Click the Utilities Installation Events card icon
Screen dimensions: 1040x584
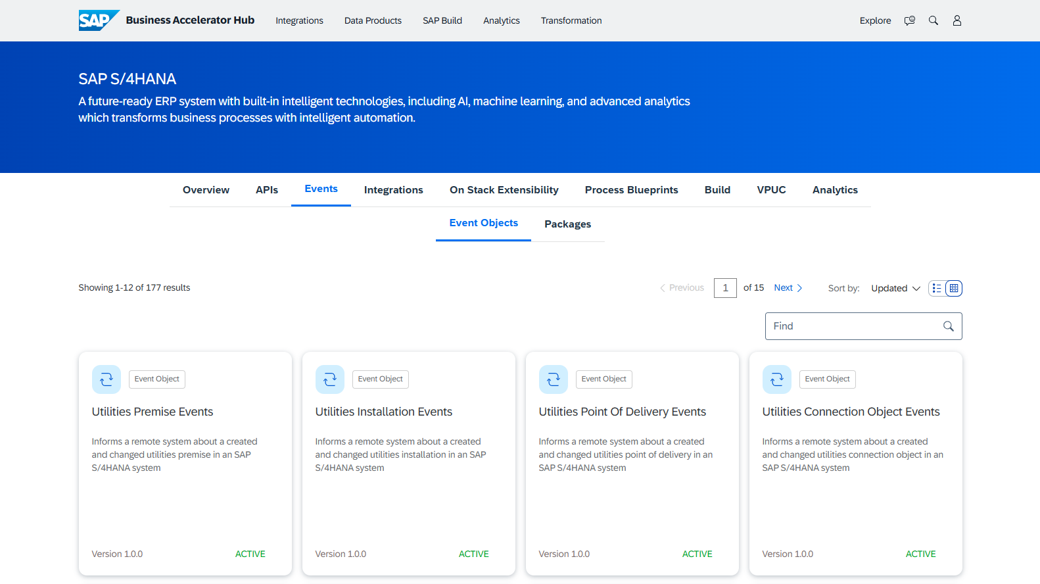tap(330, 379)
